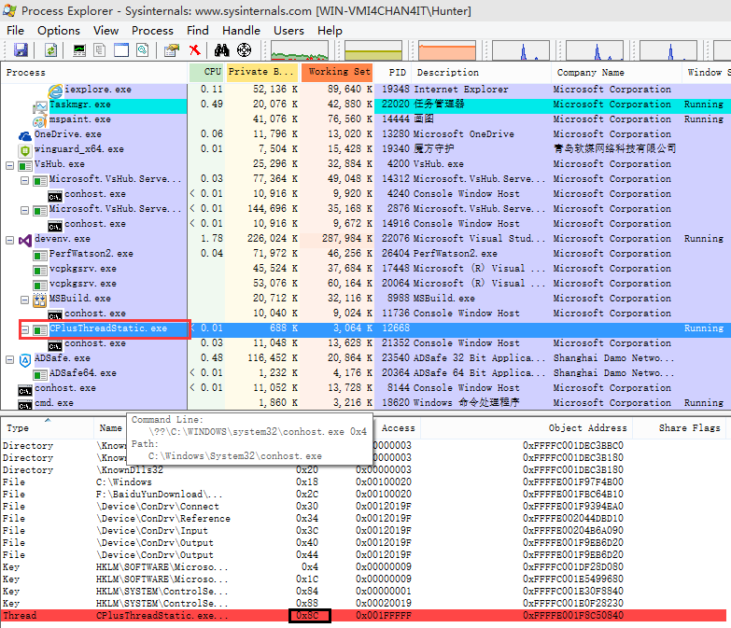
Task: Open the Users menu
Action: tap(289, 31)
